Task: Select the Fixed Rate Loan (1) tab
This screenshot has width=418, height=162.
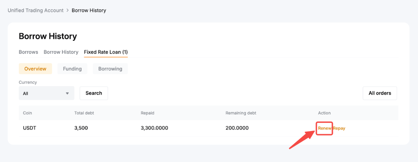Action: coord(106,52)
